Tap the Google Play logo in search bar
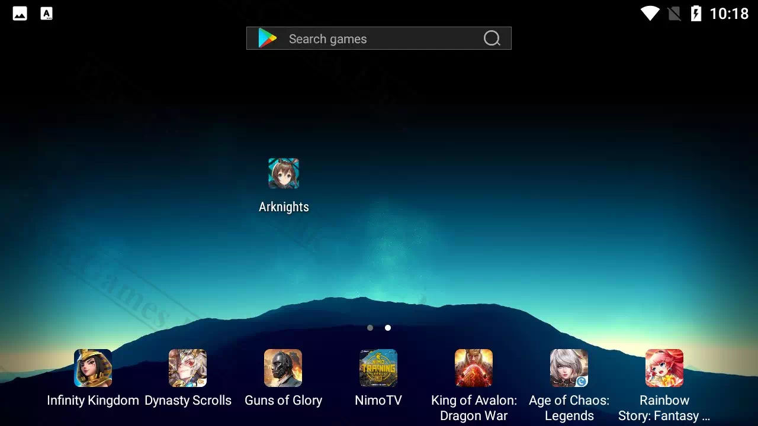Screen dimensions: 758x426 (268, 38)
